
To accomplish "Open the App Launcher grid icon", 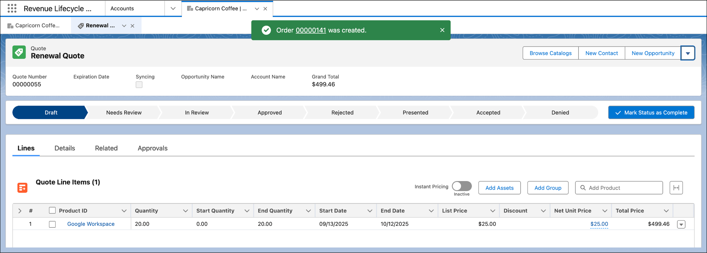I will click(x=12, y=8).
